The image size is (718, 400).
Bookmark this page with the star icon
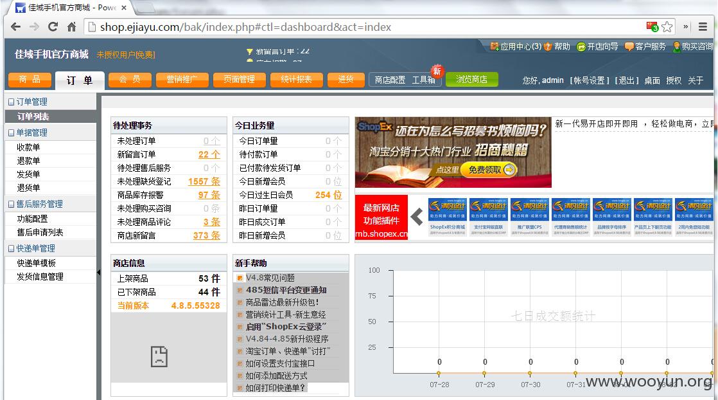(667, 26)
